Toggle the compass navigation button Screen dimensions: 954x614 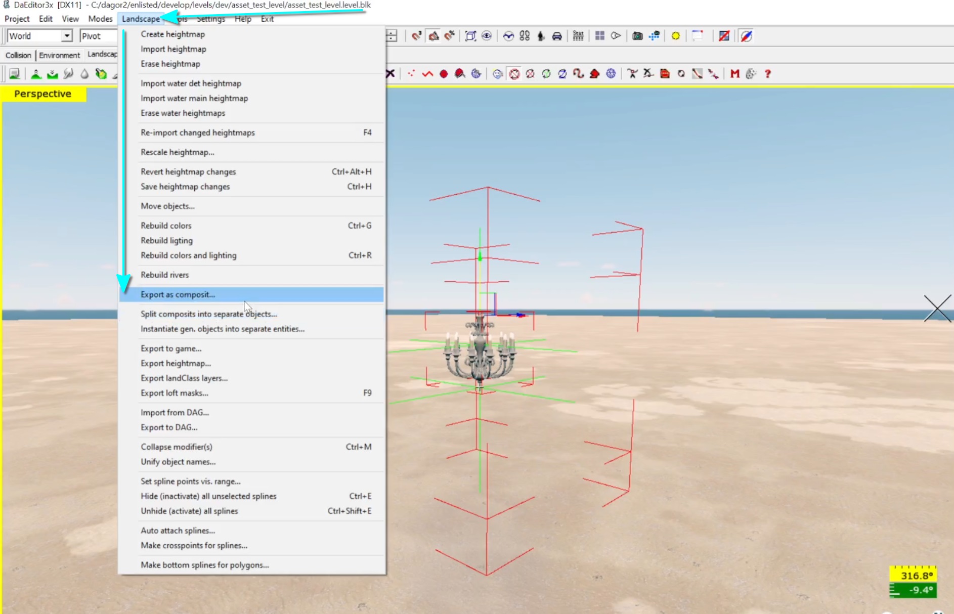pos(746,36)
